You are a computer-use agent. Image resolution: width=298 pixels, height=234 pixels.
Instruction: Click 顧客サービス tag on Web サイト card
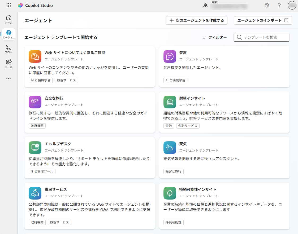coord(66,80)
